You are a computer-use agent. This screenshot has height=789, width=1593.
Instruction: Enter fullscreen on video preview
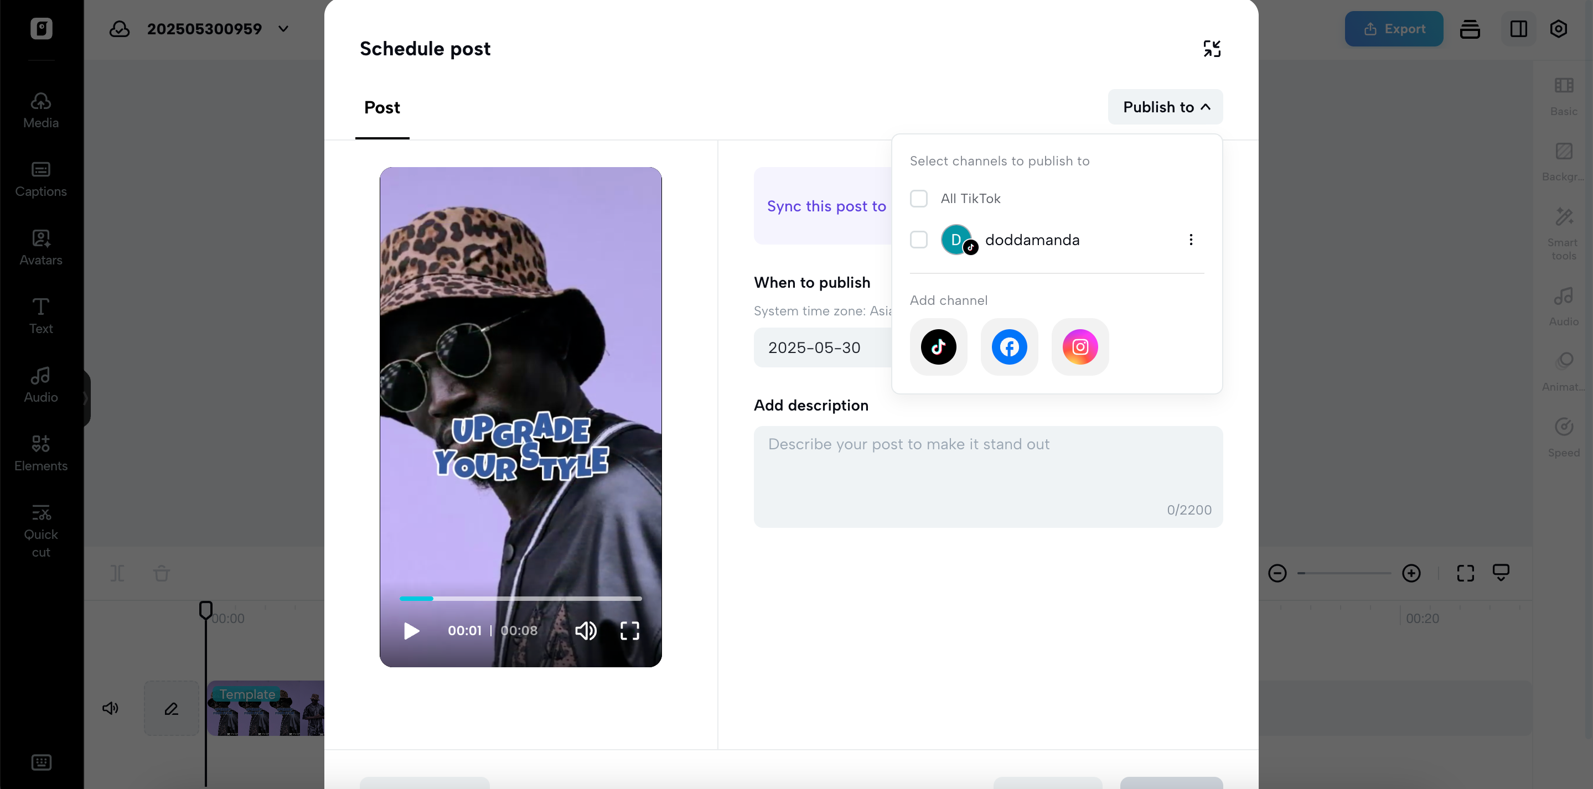point(629,631)
